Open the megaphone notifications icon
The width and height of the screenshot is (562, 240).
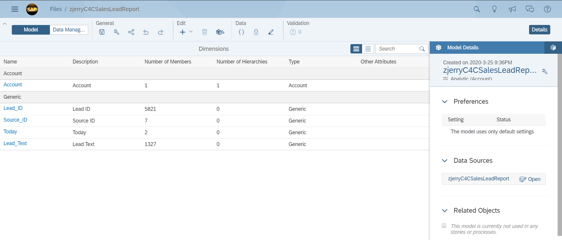(512, 9)
